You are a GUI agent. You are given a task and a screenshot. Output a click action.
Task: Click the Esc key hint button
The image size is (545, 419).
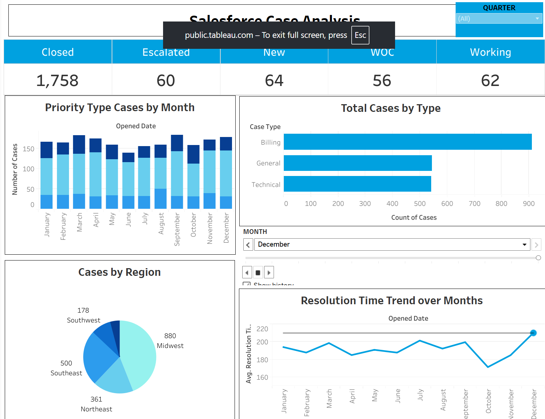click(360, 35)
